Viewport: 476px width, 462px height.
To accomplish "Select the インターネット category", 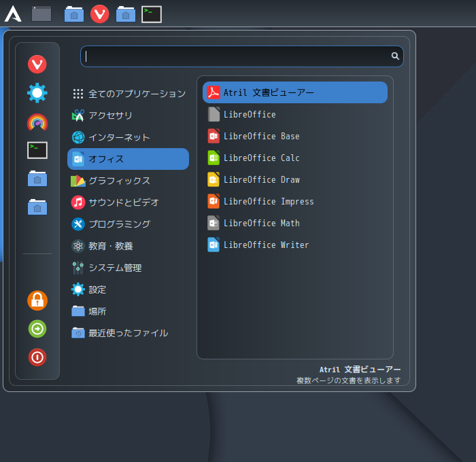I will (128, 137).
